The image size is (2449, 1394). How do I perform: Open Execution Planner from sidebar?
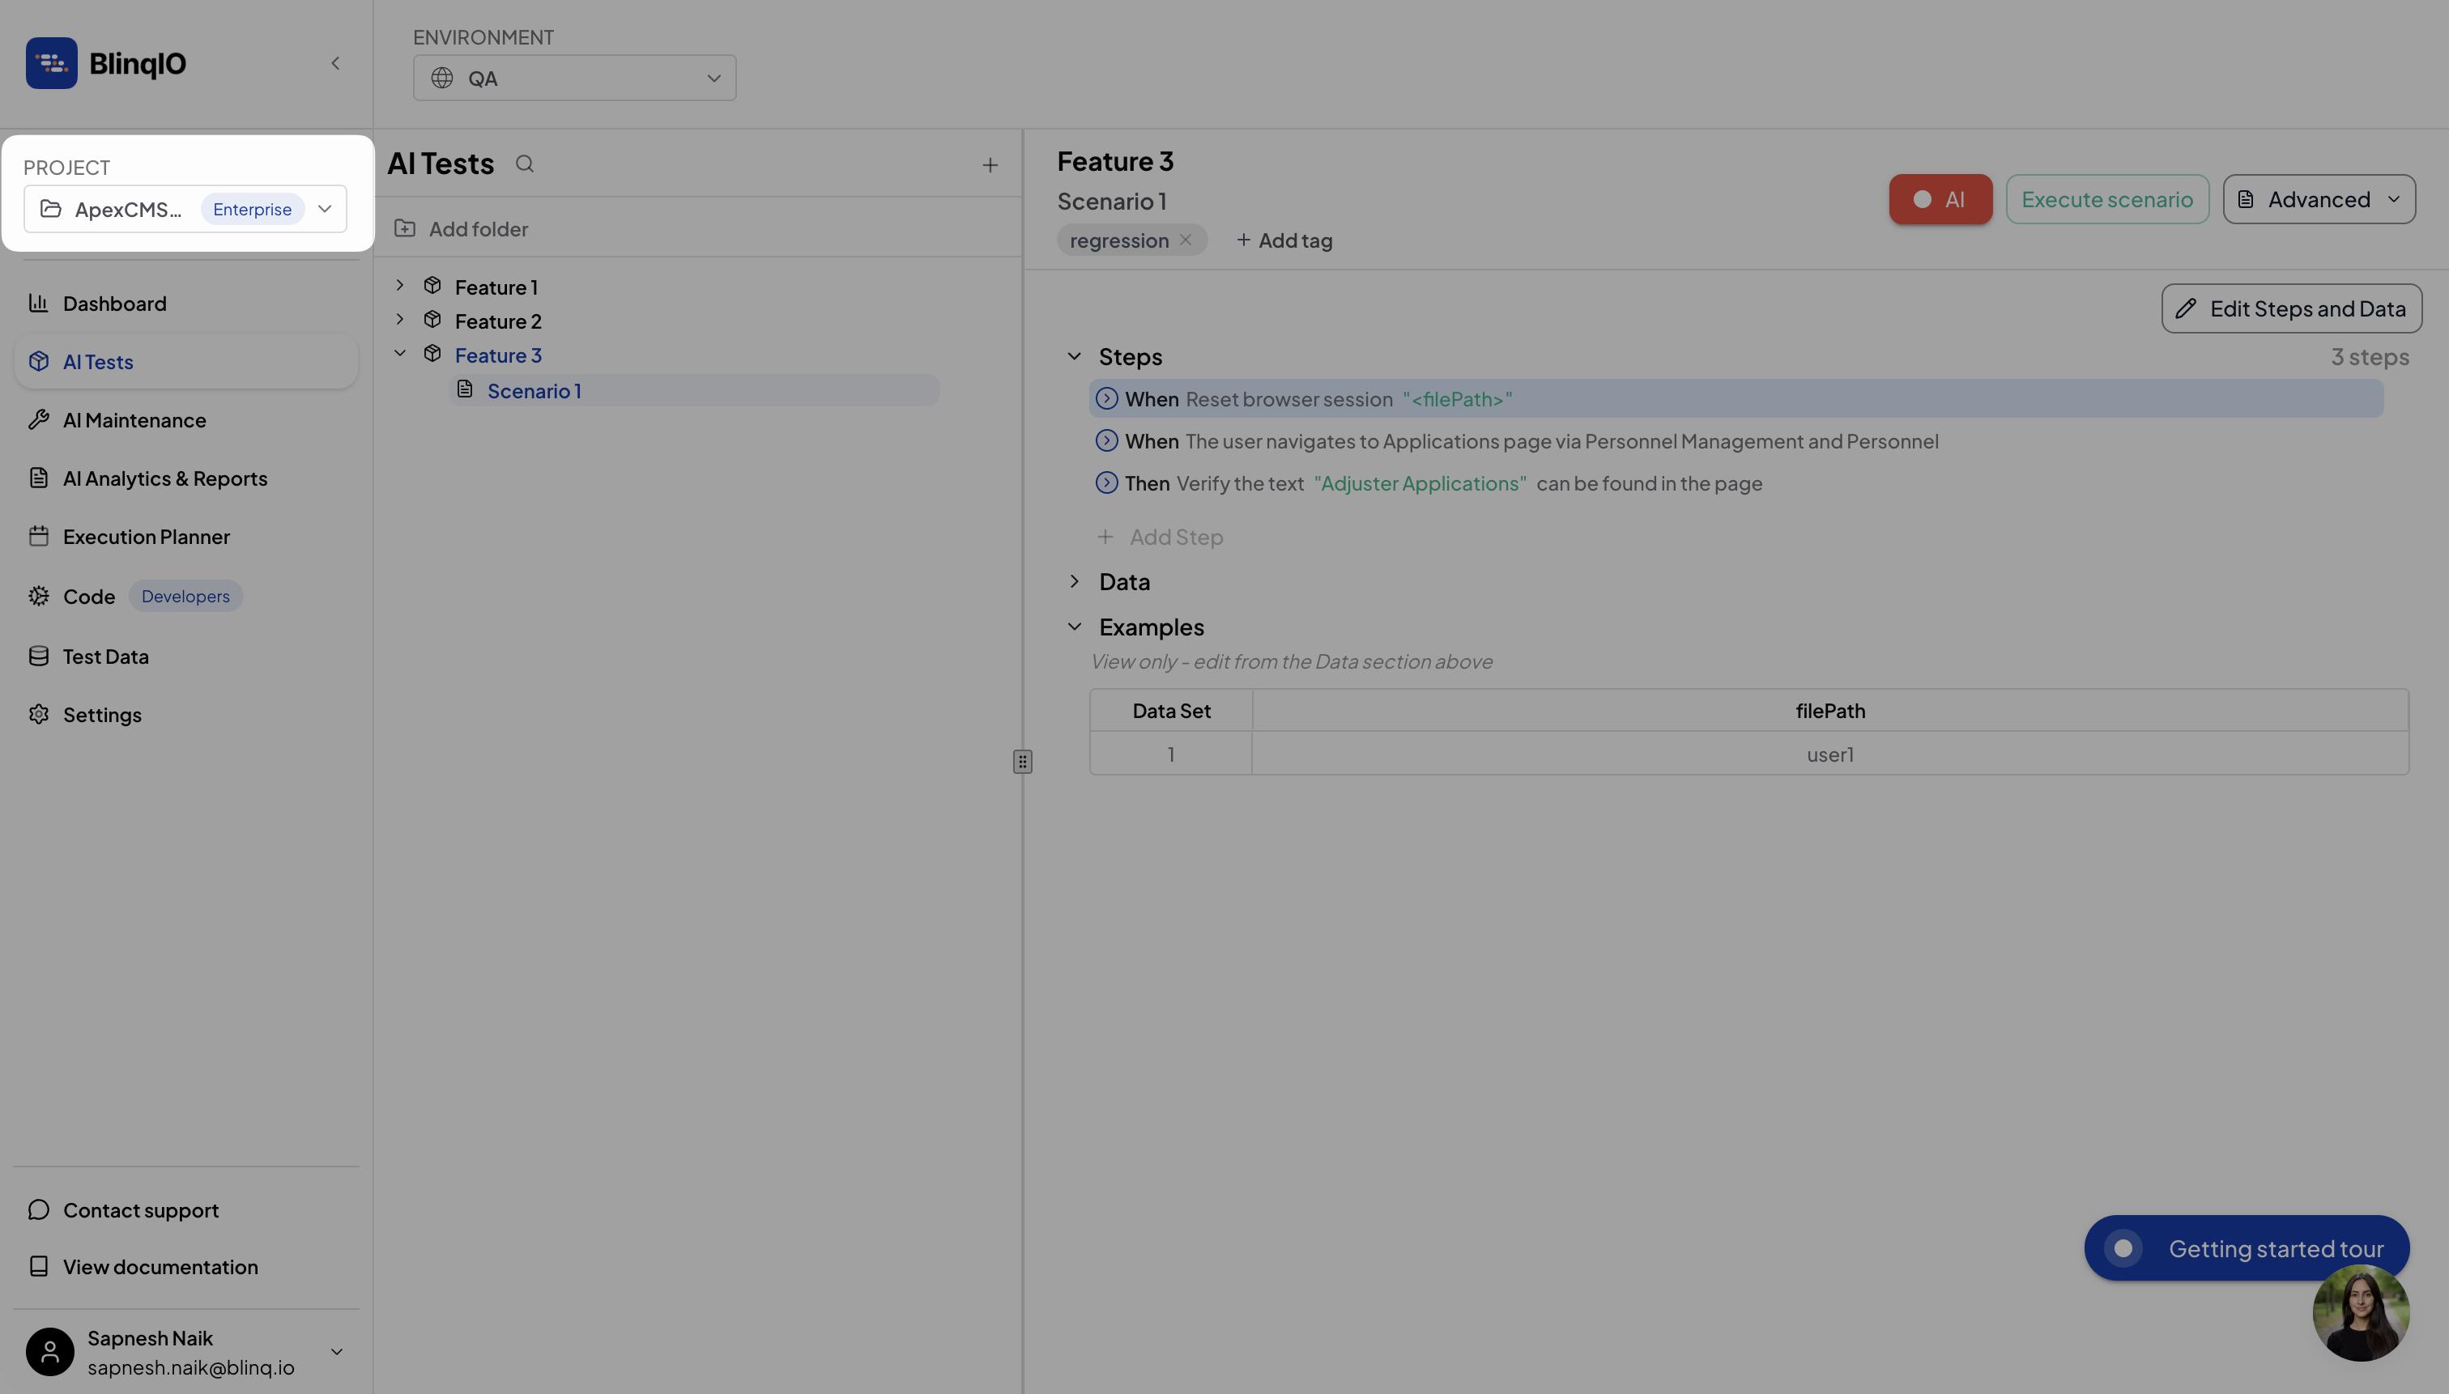point(146,537)
